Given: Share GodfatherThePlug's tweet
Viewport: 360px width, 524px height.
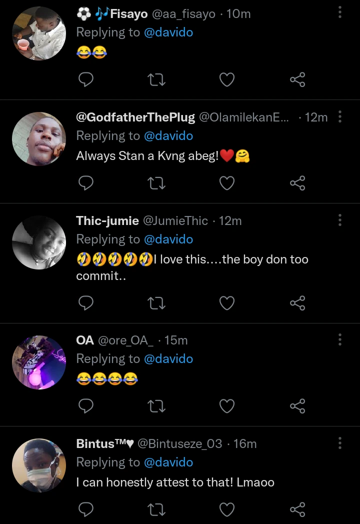Looking at the screenshot, I should [297, 183].
